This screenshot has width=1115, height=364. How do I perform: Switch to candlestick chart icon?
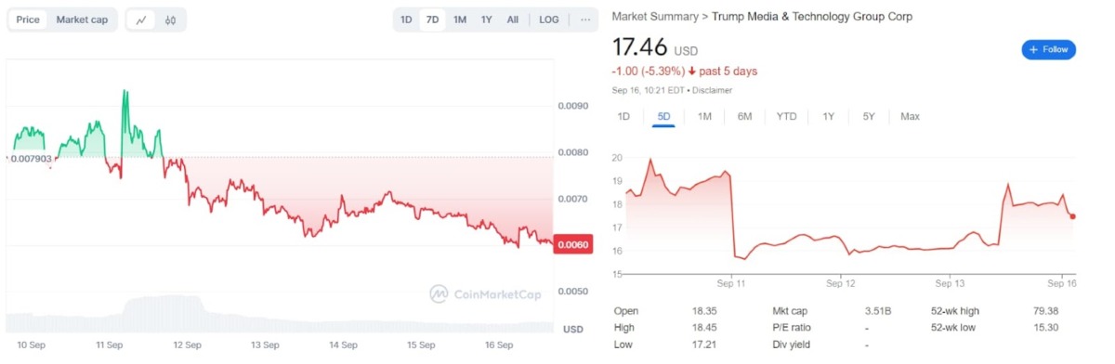(170, 19)
